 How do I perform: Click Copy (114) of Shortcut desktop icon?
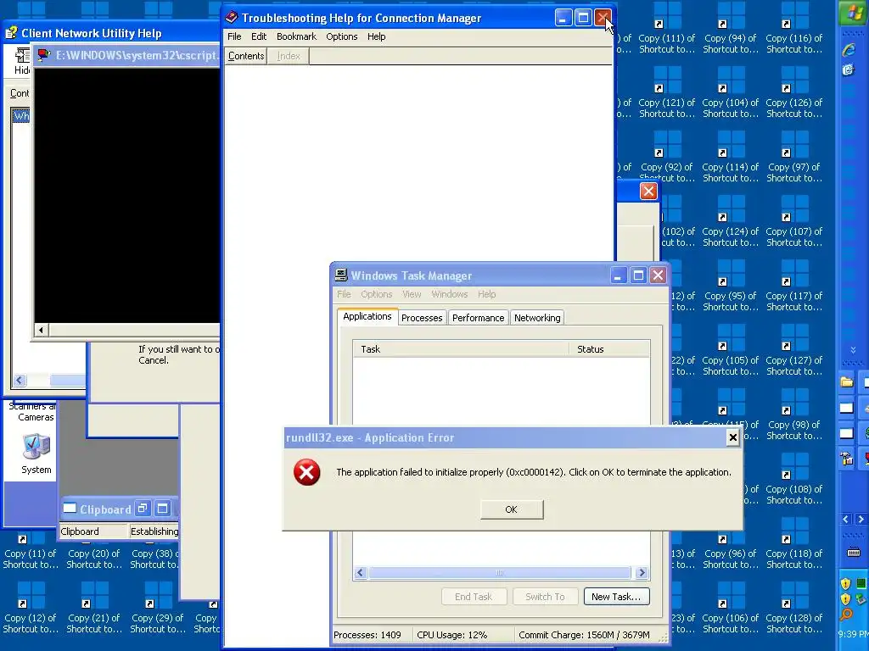pos(731,157)
